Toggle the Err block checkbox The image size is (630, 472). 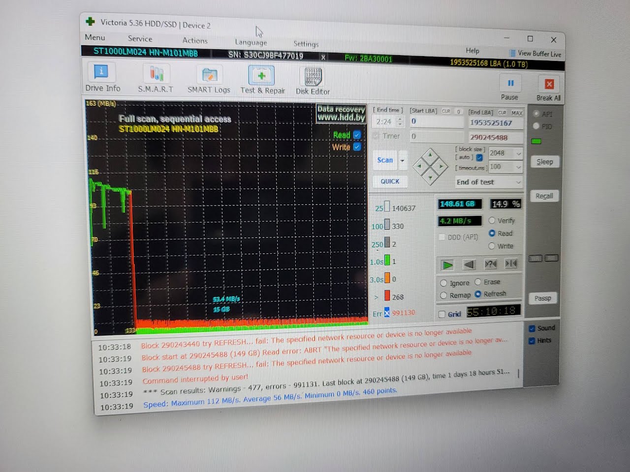pyautogui.click(x=387, y=313)
